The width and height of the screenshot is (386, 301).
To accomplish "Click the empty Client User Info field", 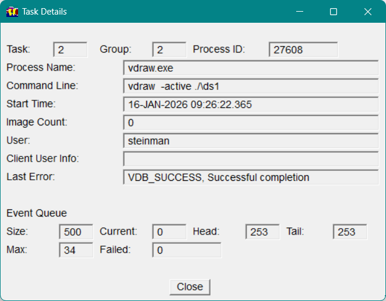I will (x=251, y=159).
